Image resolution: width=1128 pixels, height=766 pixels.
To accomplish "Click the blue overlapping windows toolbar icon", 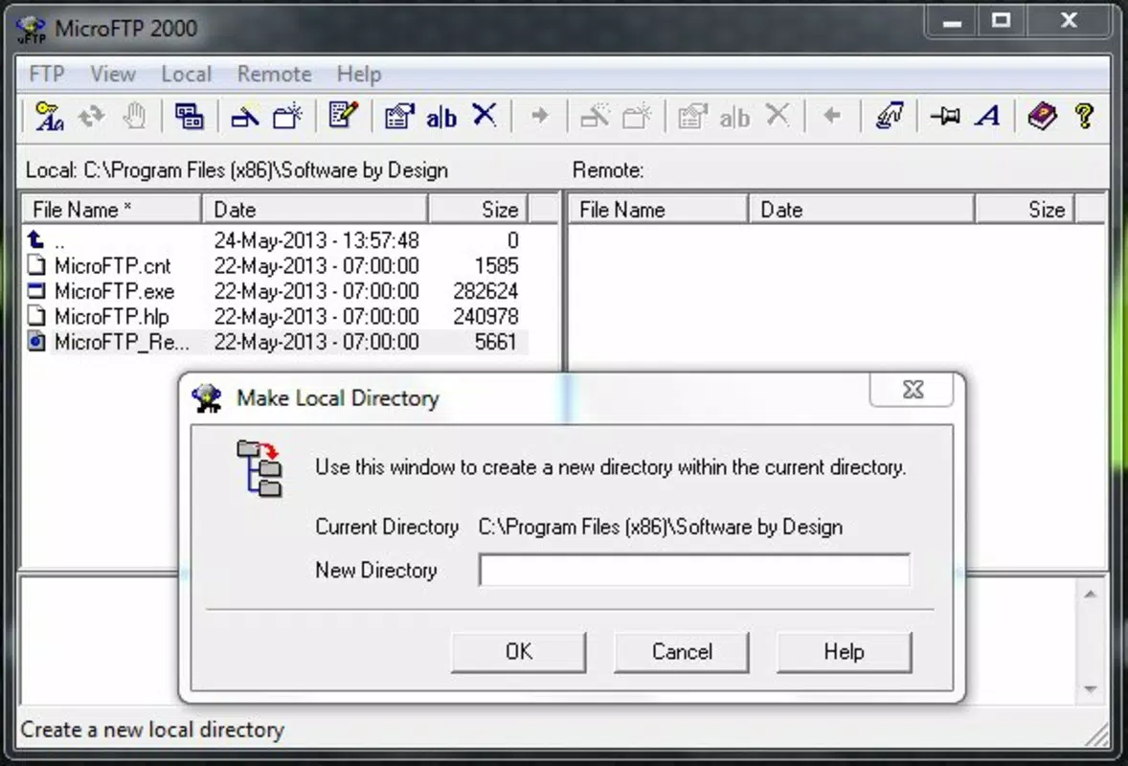I will point(190,116).
